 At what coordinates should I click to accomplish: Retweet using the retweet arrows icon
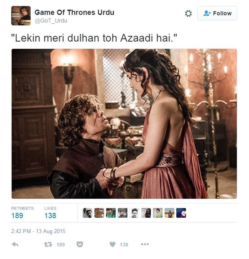pos(48,244)
